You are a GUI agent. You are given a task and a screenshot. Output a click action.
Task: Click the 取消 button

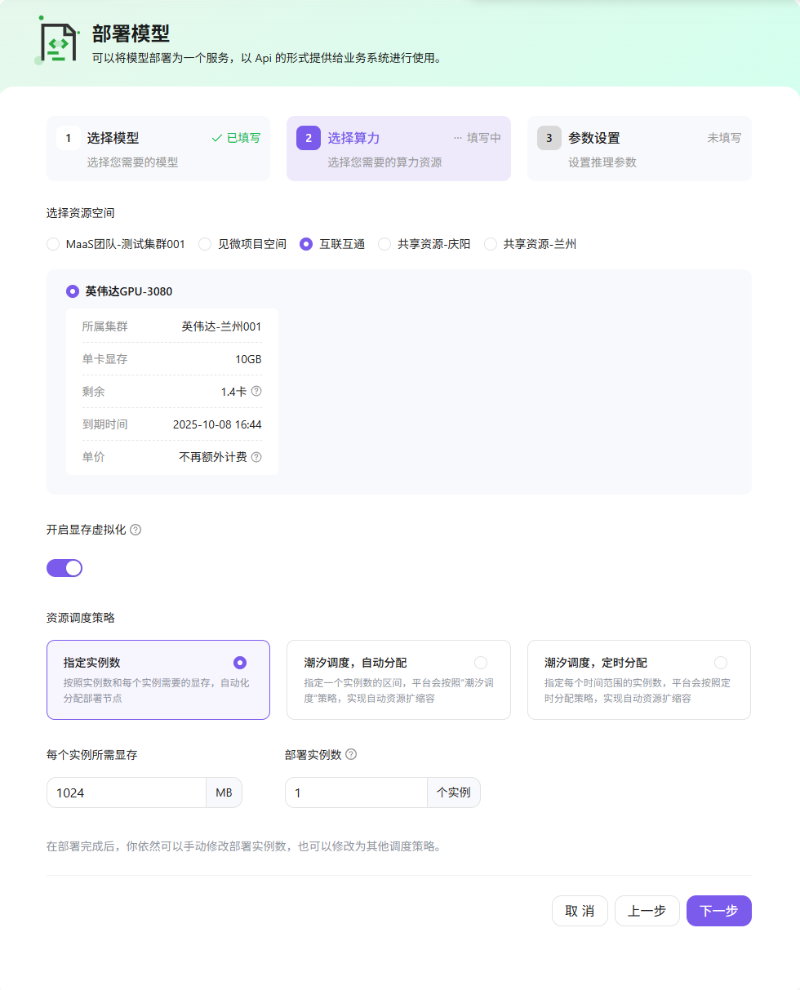580,910
